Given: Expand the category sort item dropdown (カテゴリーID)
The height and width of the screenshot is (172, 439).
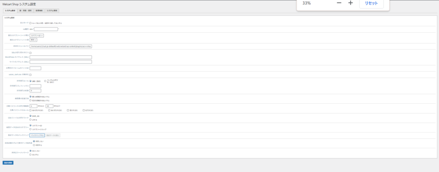Looking at the screenshot, I should (x=37, y=35).
